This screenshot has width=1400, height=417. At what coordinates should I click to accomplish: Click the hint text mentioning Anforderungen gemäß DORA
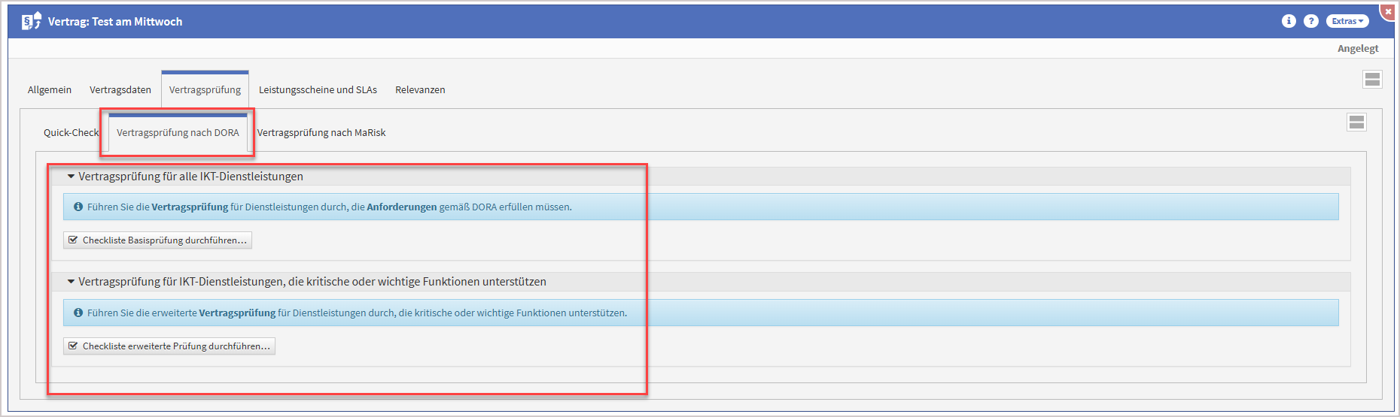pos(330,207)
